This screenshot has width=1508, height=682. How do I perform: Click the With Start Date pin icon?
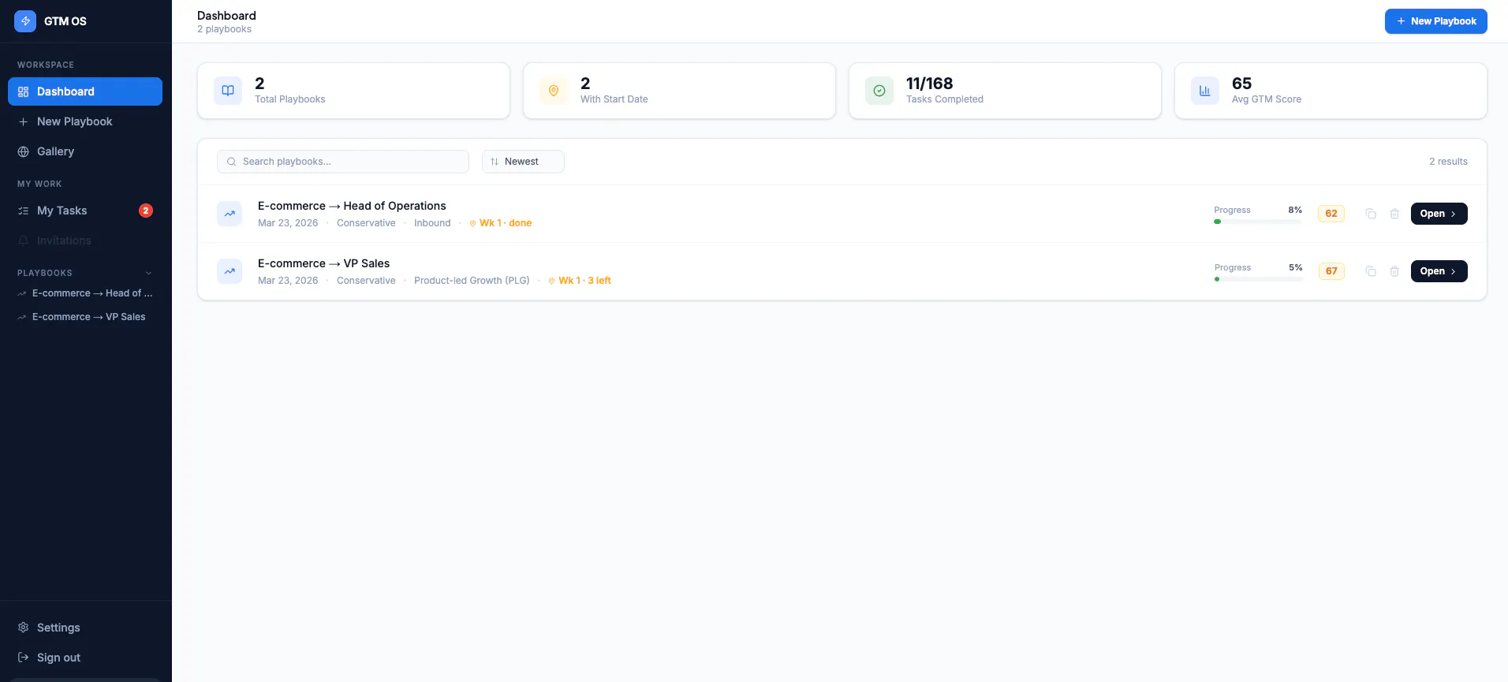554,91
